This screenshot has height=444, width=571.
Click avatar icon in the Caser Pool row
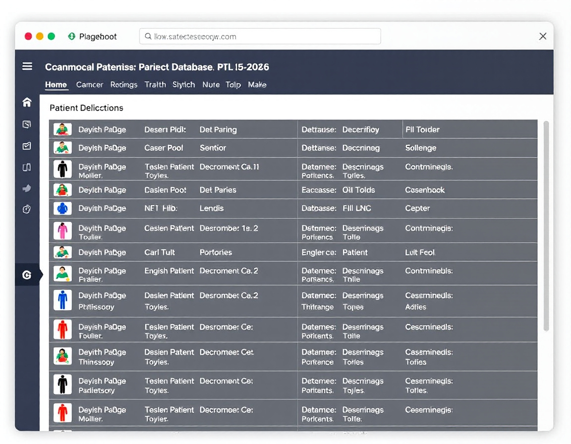tap(62, 148)
